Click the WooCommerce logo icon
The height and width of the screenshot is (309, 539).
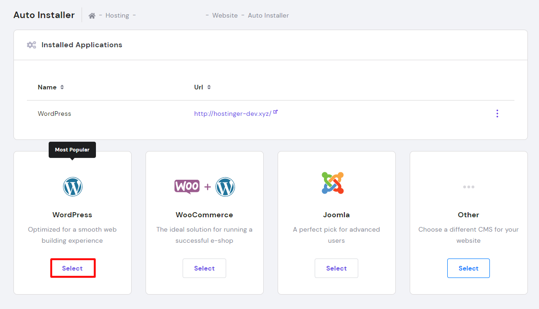187,186
